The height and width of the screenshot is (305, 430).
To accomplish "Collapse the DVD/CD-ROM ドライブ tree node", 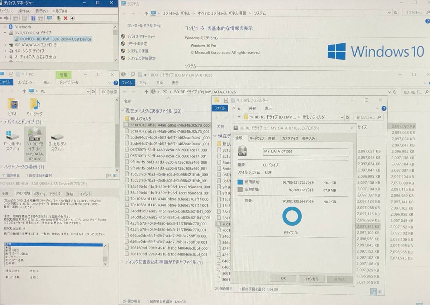I will pyautogui.click(x=5, y=33).
